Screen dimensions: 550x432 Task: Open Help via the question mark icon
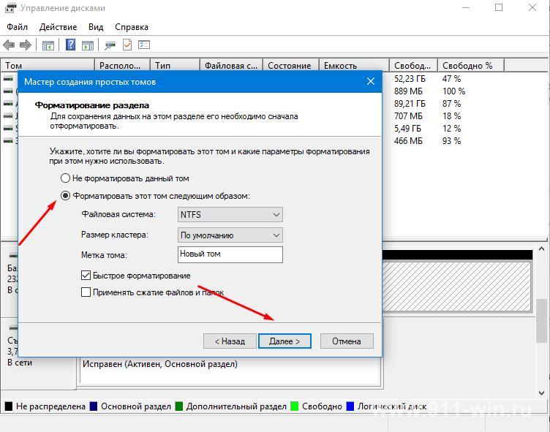coord(70,45)
